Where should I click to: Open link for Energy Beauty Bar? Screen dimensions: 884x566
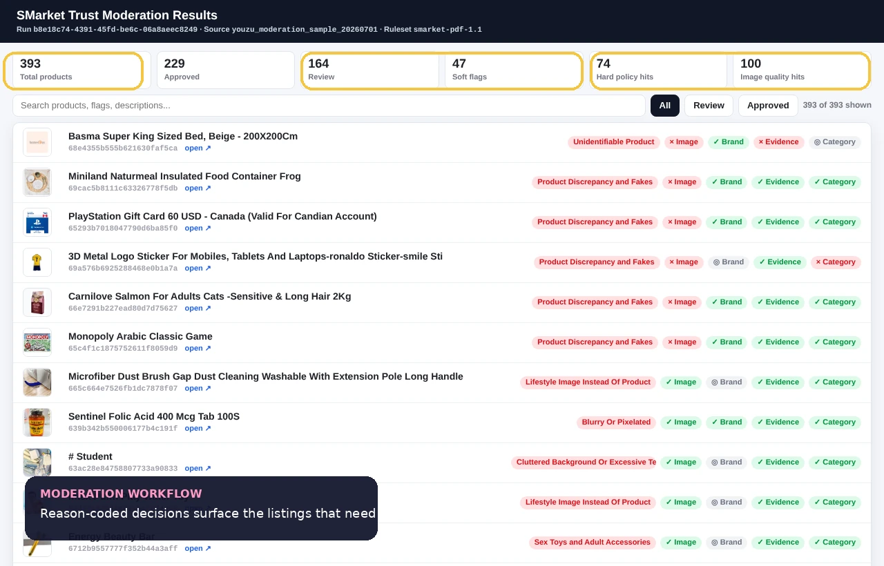198,549
